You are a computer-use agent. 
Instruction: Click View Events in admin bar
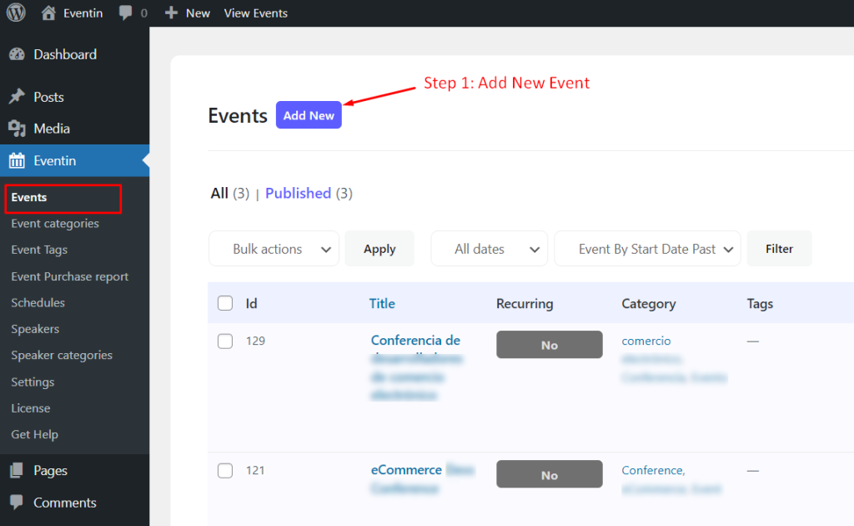(255, 13)
